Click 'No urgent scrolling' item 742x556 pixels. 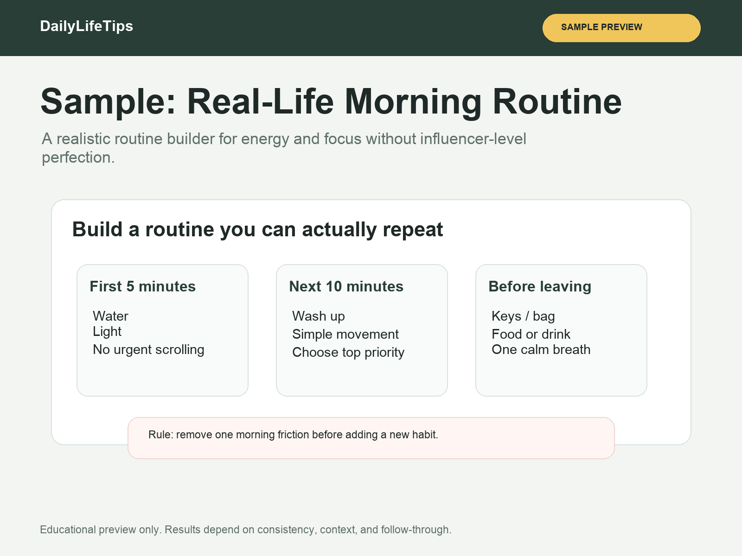[x=148, y=349]
